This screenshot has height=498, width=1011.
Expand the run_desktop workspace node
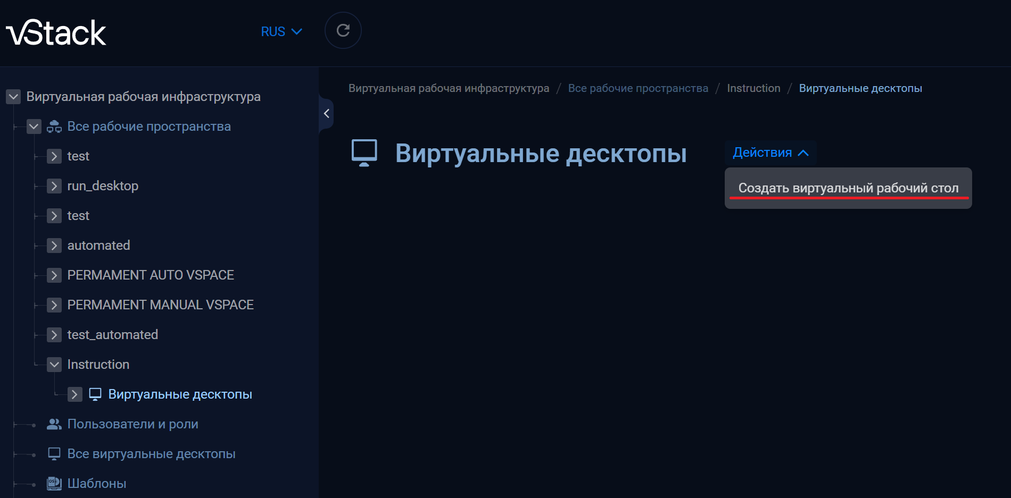click(x=54, y=186)
